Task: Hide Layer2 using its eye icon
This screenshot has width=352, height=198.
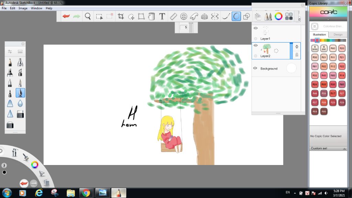Action: point(255,46)
